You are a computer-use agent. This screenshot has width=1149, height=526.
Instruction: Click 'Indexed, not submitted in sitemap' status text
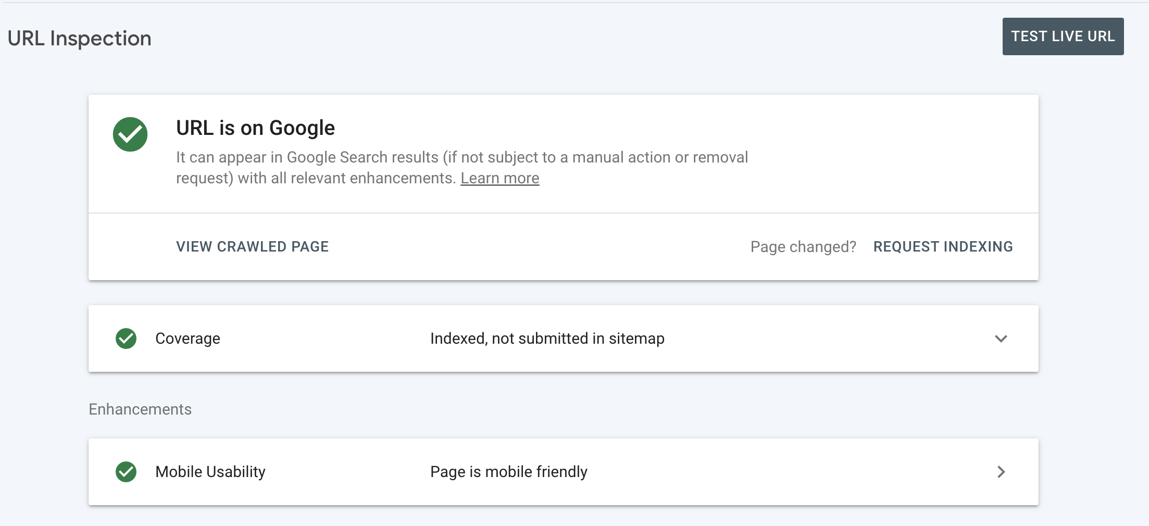pyautogui.click(x=547, y=339)
